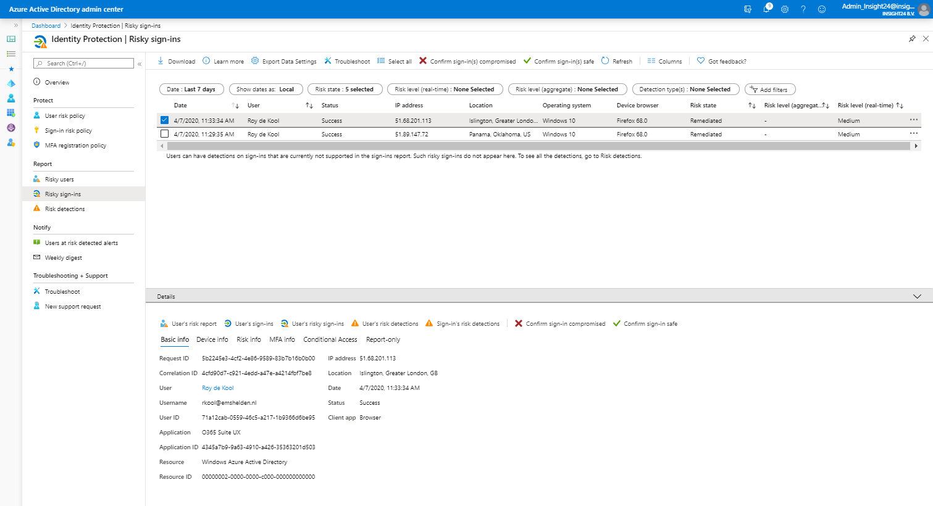Switch to the Device info tab
The width and height of the screenshot is (933, 506).
coord(212,340)
